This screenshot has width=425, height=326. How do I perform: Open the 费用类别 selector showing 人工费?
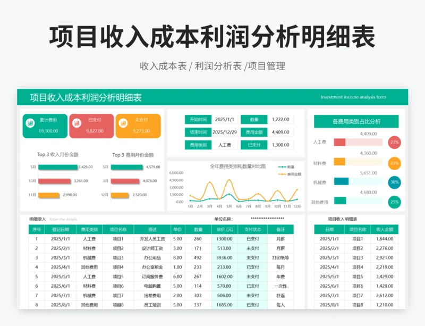(x=224, y=145)
